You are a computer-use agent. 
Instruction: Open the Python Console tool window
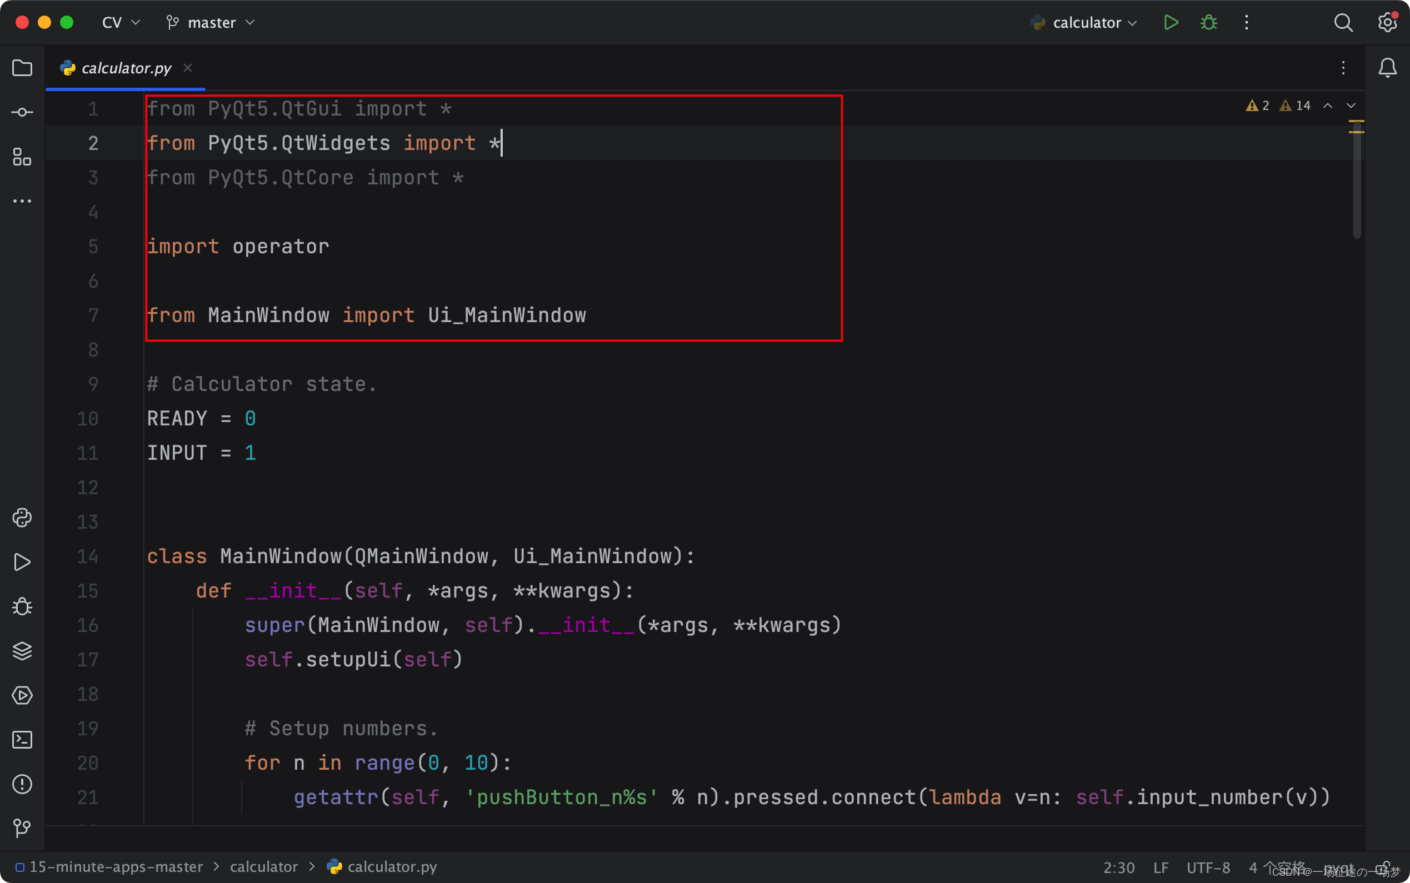coord(22,518)
